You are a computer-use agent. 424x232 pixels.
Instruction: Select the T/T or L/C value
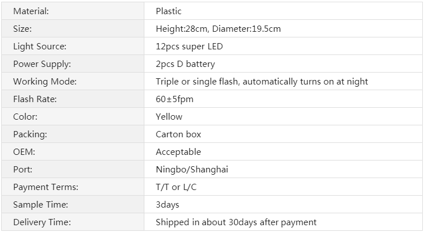pos(176,187)
